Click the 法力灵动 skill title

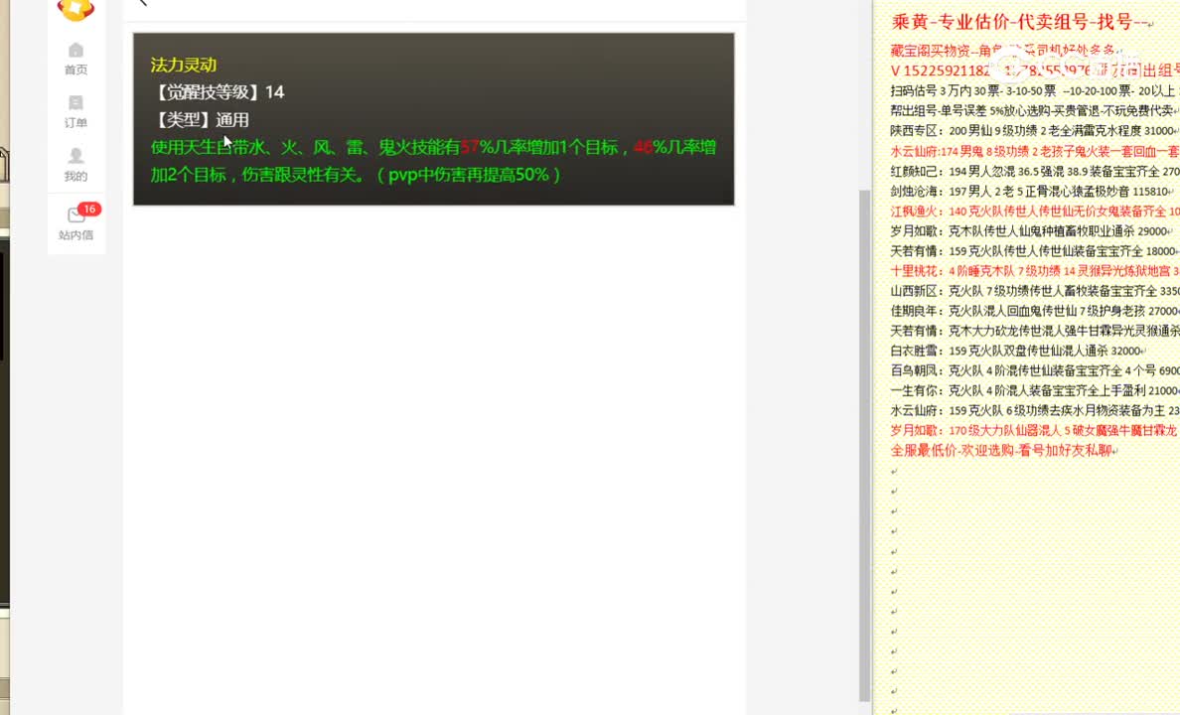tap(184, 65)
